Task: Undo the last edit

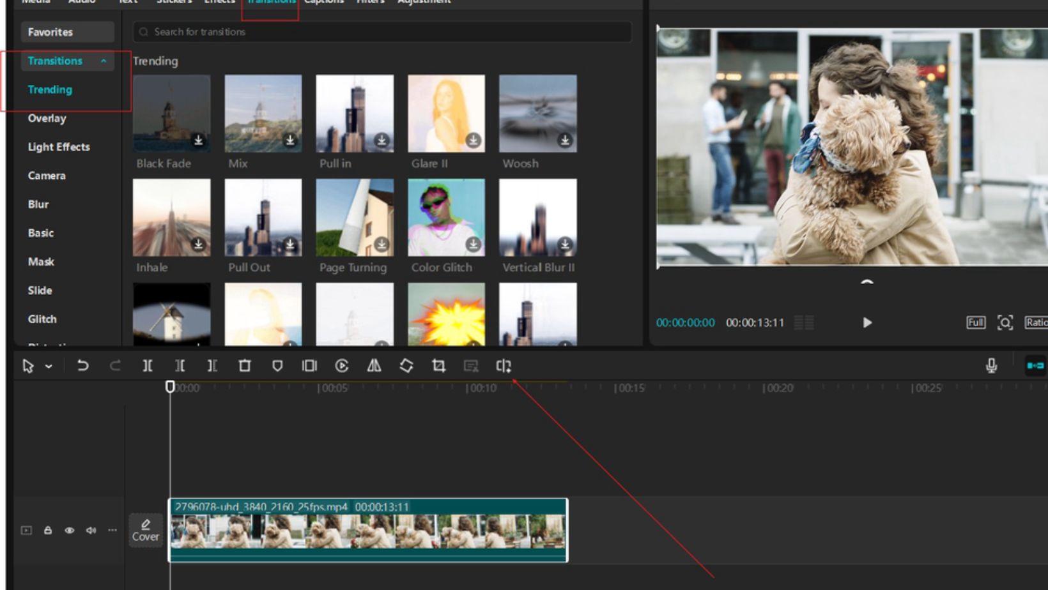Action: [x=82, y=366]
